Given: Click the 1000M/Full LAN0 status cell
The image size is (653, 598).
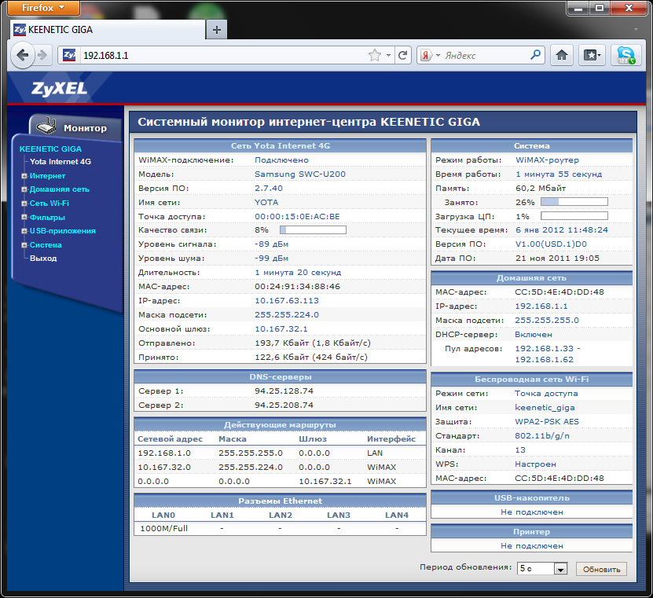Looking at the screenshot, I should point(163,528).
